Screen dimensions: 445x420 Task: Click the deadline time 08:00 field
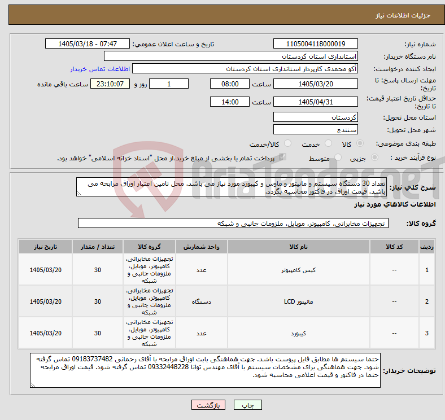[230, 84]
